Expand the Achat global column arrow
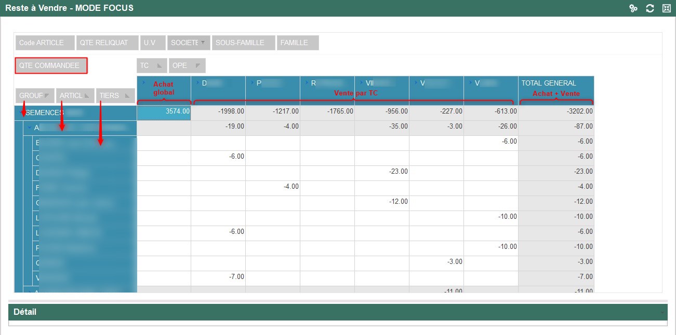Viewport: 676px width, 335px height. (x=143, y=82)
